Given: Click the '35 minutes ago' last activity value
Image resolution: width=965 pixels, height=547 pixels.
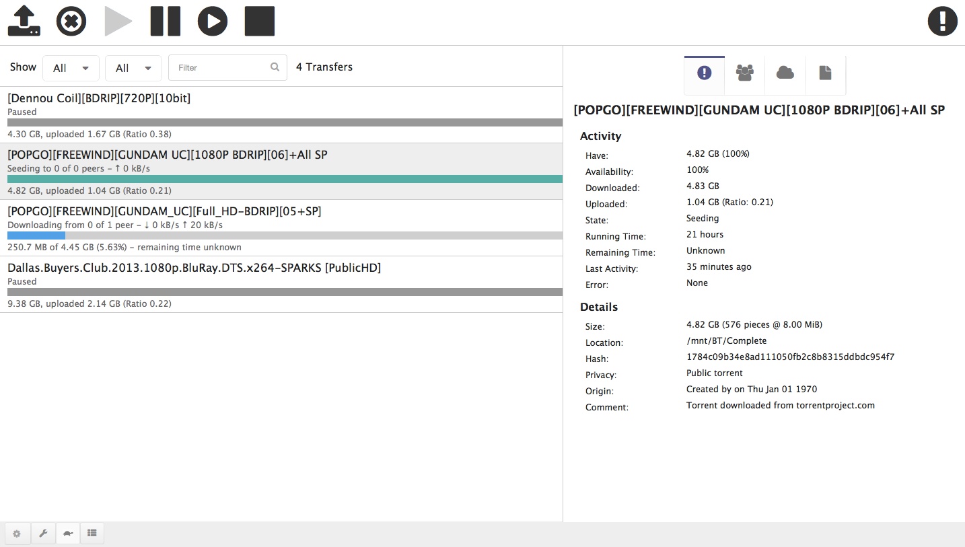Looking at the screenshot, I should click(x=719, y=267).
